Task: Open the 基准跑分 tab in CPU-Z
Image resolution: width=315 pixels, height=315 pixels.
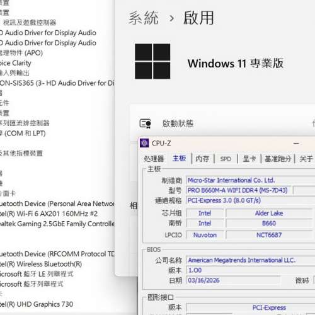Action: coord(278,159)
